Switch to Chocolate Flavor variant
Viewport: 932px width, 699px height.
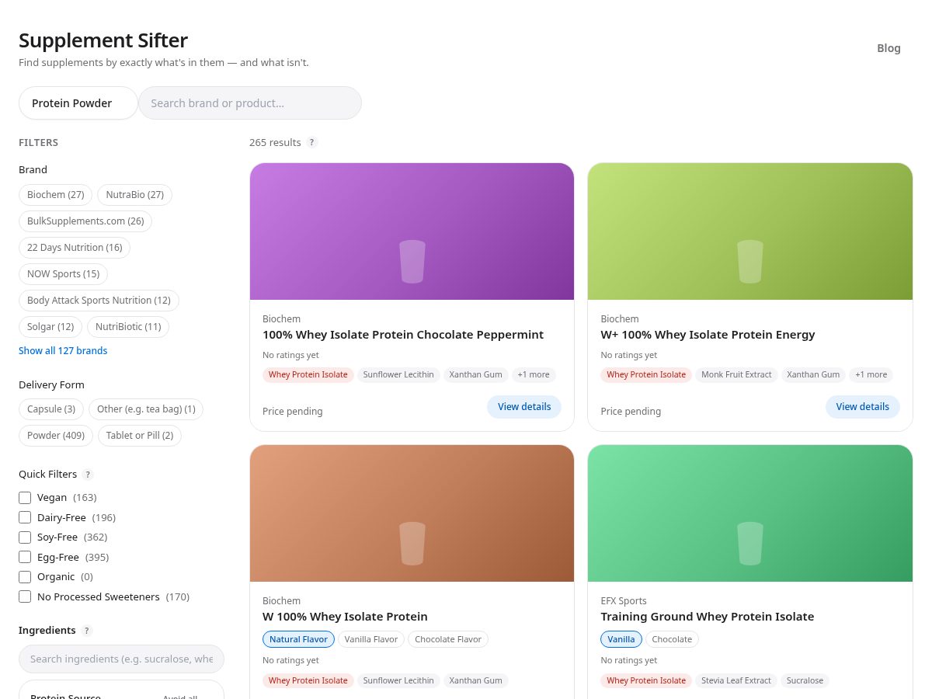(448, 639)
